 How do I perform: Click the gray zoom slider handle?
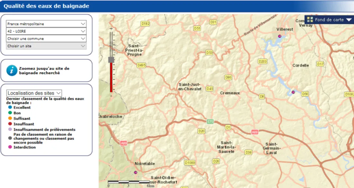(111, 60)
